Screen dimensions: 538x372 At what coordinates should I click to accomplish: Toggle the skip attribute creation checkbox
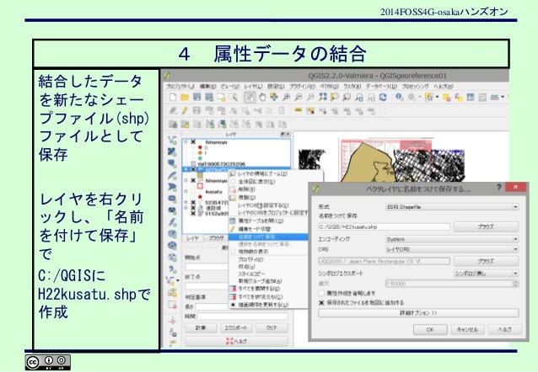[321, 293]
